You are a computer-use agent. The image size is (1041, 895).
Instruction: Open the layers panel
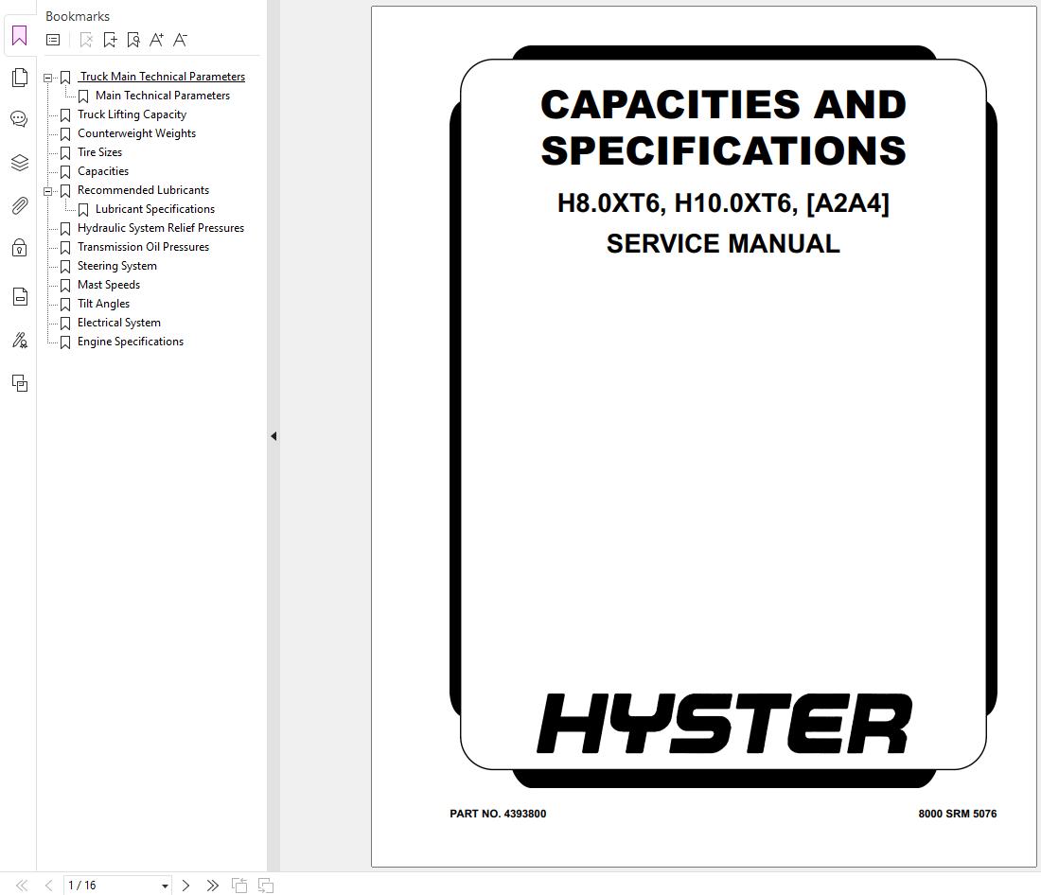click(19, 163)
